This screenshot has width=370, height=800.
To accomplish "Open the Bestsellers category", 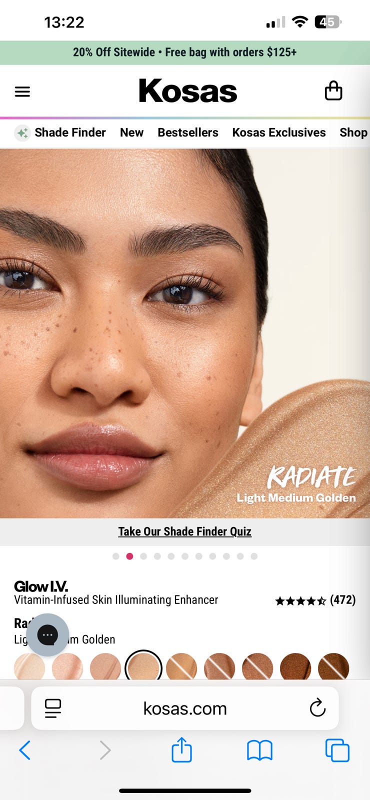I will coord(188,132).
